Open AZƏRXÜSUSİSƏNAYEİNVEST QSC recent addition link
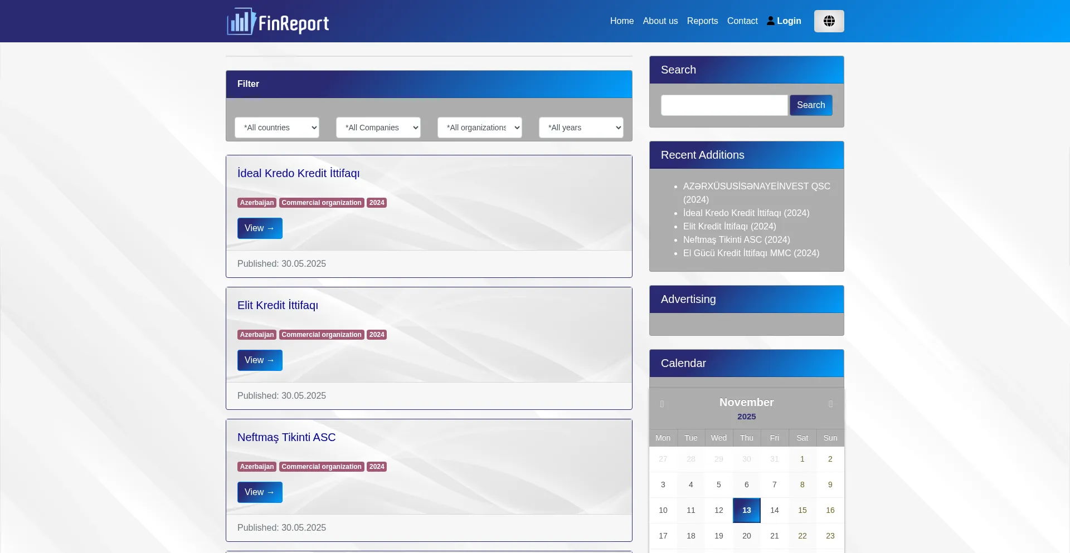This screenshot has height=553, width=1070. 756,187
